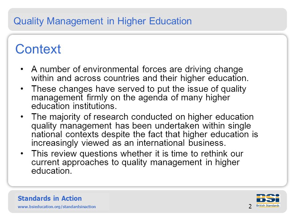Click the bullet marker before The majority
The width and height of the screenshot is (295, 221).
[x=22, y=117]
